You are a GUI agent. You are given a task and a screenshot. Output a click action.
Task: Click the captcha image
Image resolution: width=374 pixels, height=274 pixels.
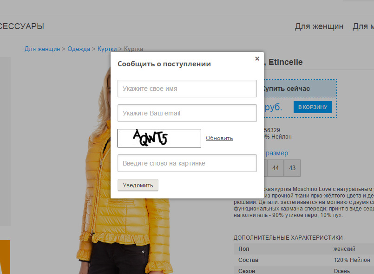[159, 138]
